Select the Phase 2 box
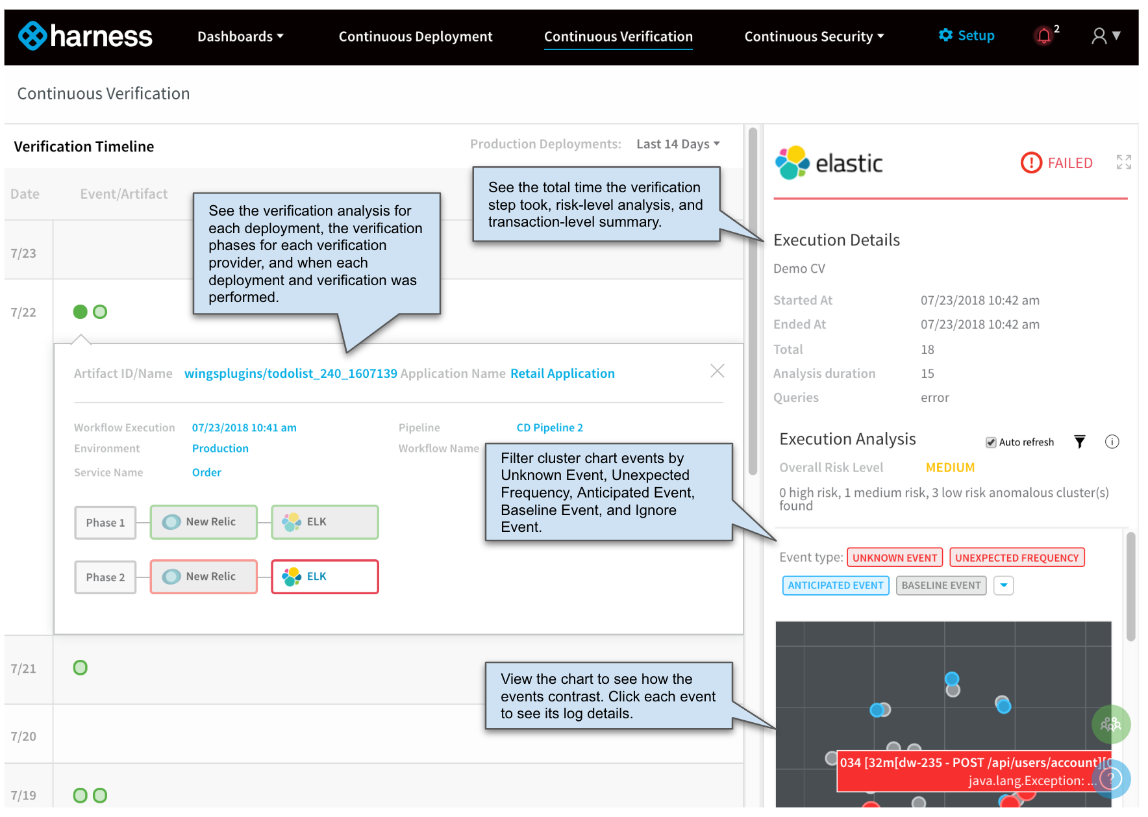 coord(105,577)
